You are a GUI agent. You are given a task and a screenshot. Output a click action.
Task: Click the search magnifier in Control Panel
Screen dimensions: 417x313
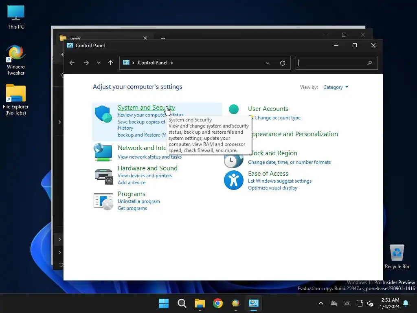[369, 63]
